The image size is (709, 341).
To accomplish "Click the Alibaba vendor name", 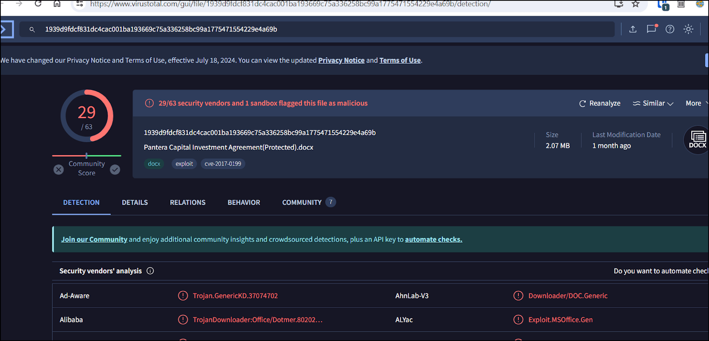I will [71, 320].
